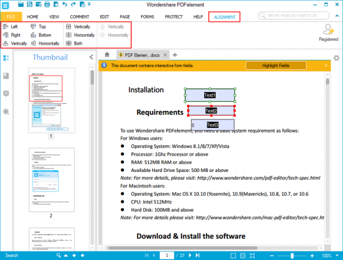The height and width of the screenshot is (260, 343).
Task: Open the Search panel magnifier sidebar icon
Action: (x=6, y=112)
